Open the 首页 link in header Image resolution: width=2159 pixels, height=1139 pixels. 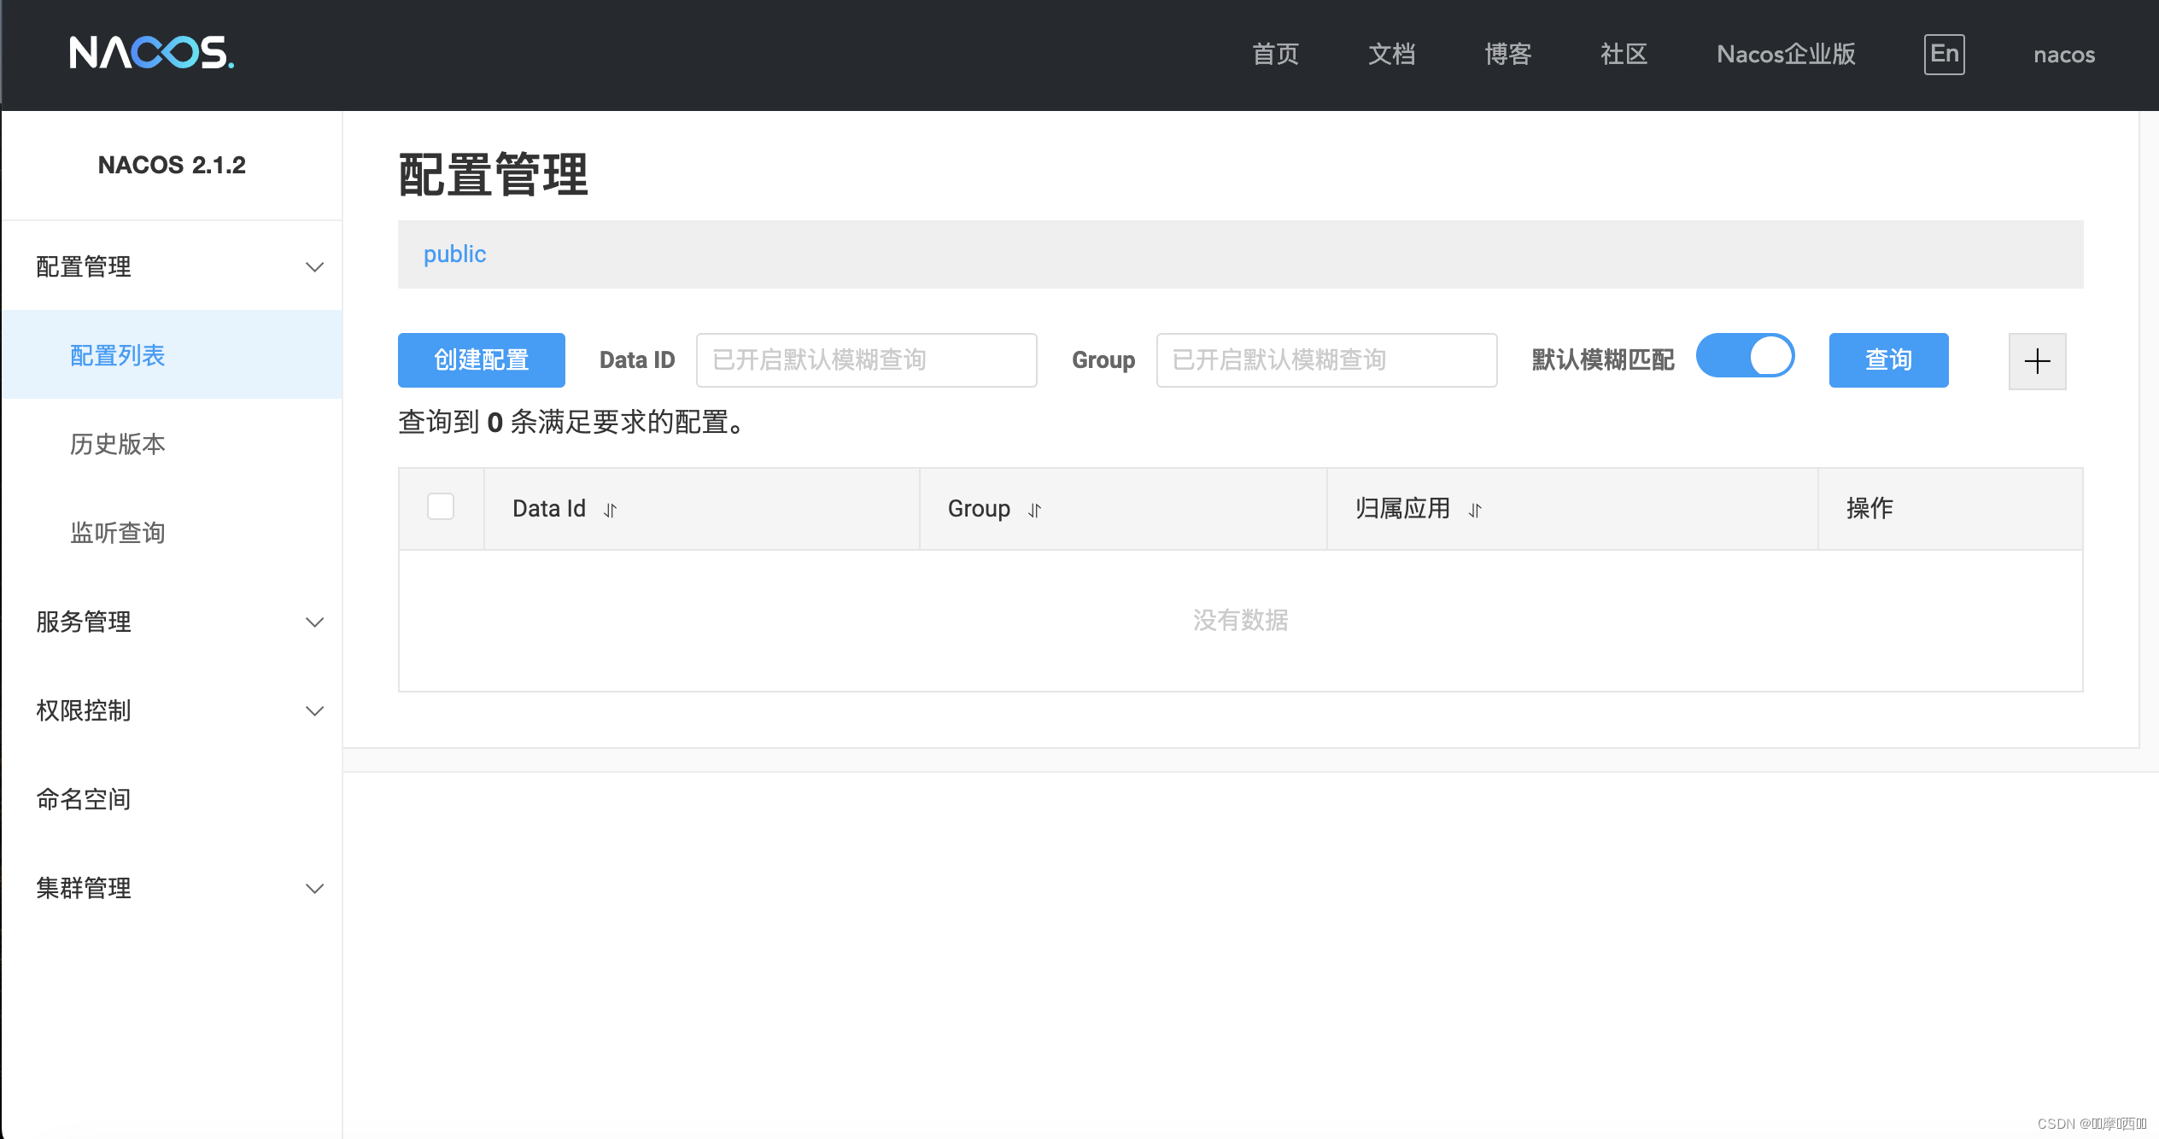1275,55
